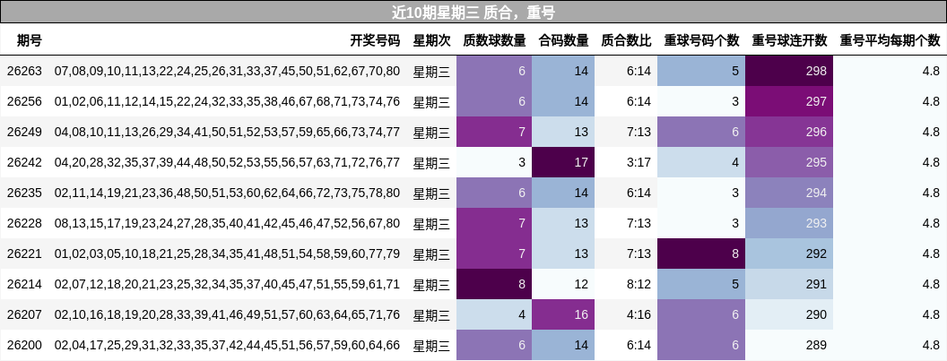Select the winning numbers starting 02,04,17,25,29
The width and height of the screenshot is (947, 361).
coord(227,345)
